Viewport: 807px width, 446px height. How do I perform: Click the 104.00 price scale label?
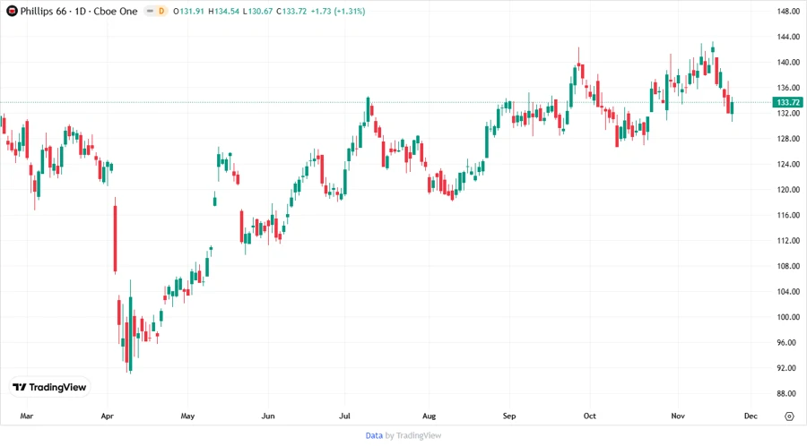[x=788, y=292]
